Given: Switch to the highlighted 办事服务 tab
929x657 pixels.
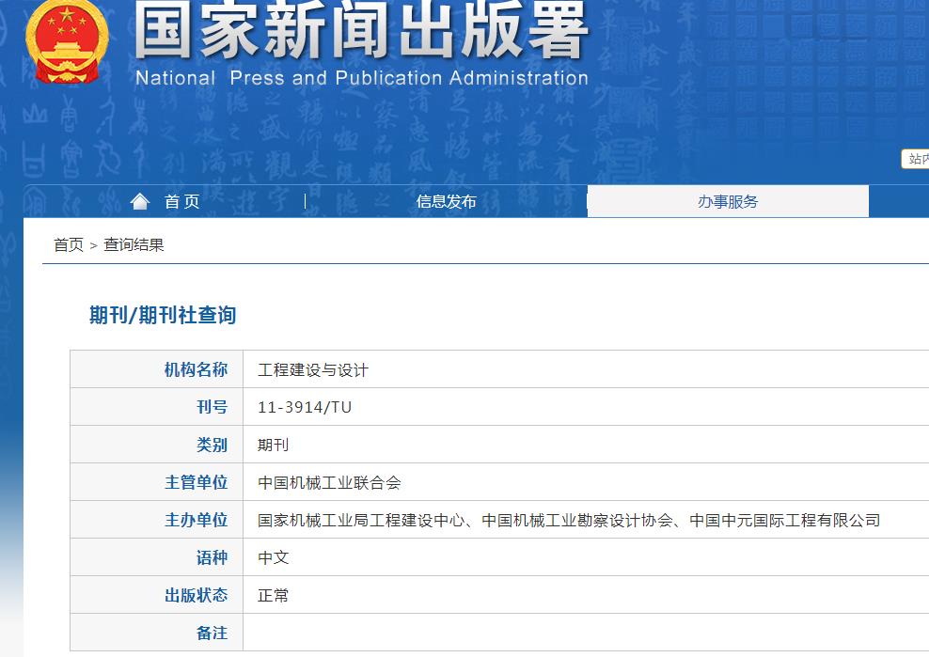Looking at the screenshot, I should 729,200.
